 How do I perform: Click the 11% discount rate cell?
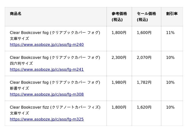(x=170, y=33)
